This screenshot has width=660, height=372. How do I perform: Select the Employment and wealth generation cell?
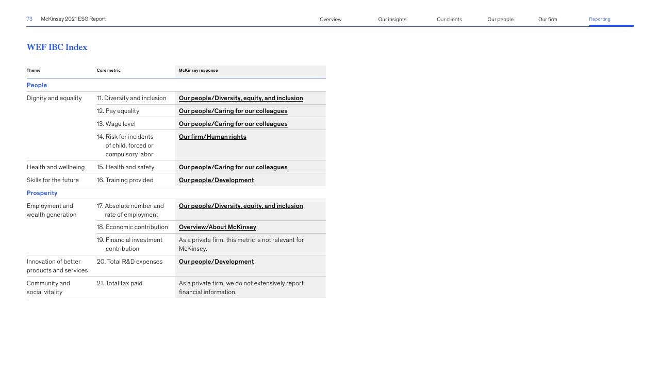coord(52,210)
